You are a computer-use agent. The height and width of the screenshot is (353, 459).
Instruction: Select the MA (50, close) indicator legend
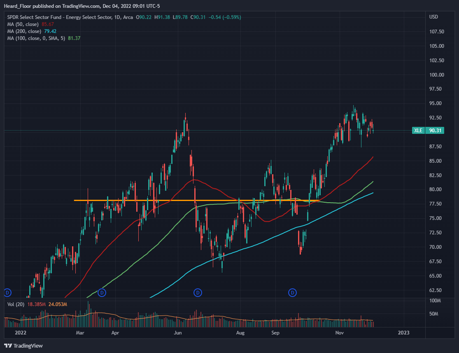point(23,24)
